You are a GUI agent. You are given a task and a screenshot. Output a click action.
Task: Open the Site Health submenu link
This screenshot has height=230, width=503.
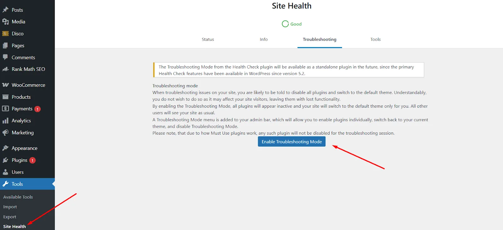tap(14, 227)
